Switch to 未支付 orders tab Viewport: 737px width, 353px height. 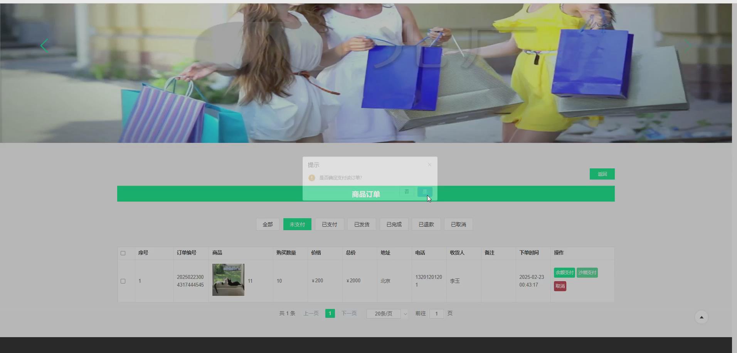click(297, 224)
